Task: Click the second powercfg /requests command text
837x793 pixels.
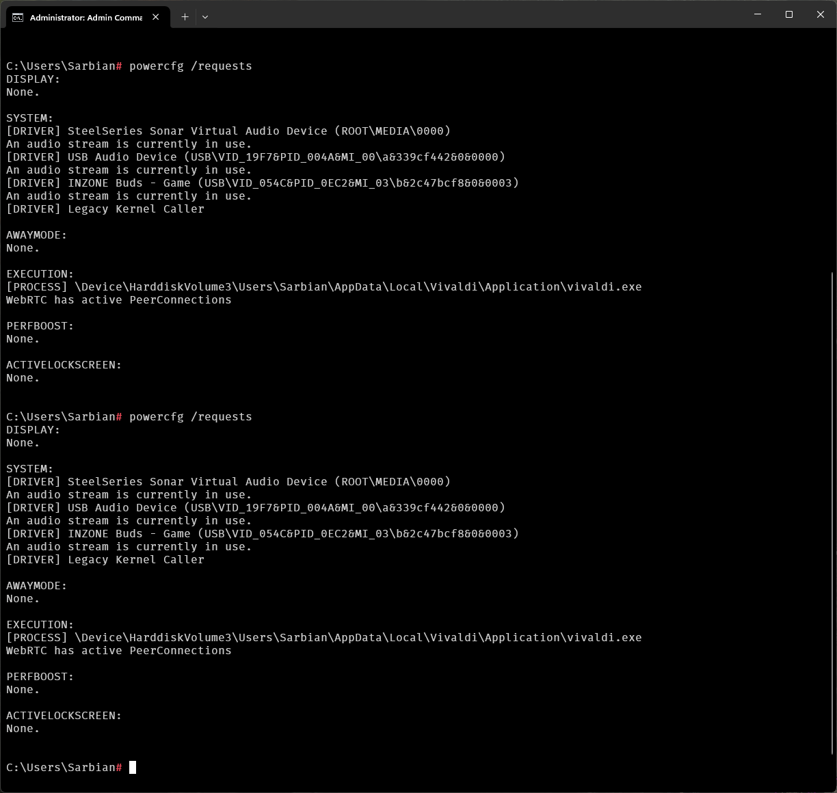Action: pos(190,417)
